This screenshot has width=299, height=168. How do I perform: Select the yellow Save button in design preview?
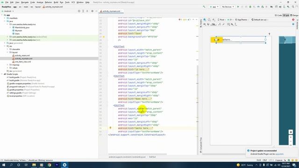[x=217, y=40]
